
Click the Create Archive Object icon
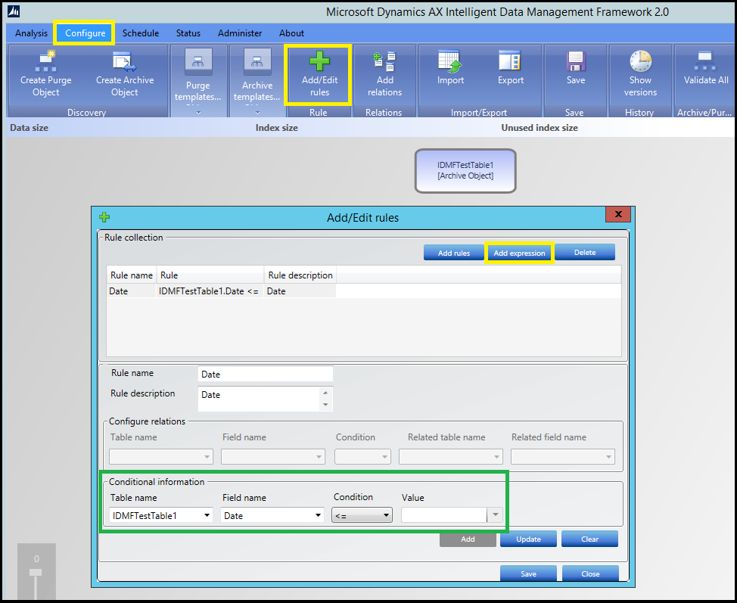tap(124, 61)
